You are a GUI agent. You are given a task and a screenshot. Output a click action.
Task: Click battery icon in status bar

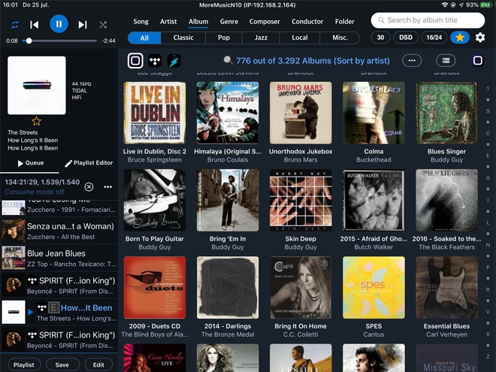pos(485,5)
